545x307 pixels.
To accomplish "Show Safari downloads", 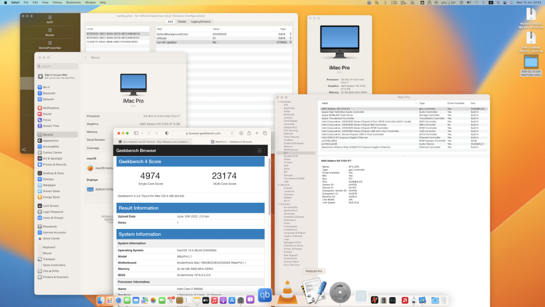I will tap(241, 133).
